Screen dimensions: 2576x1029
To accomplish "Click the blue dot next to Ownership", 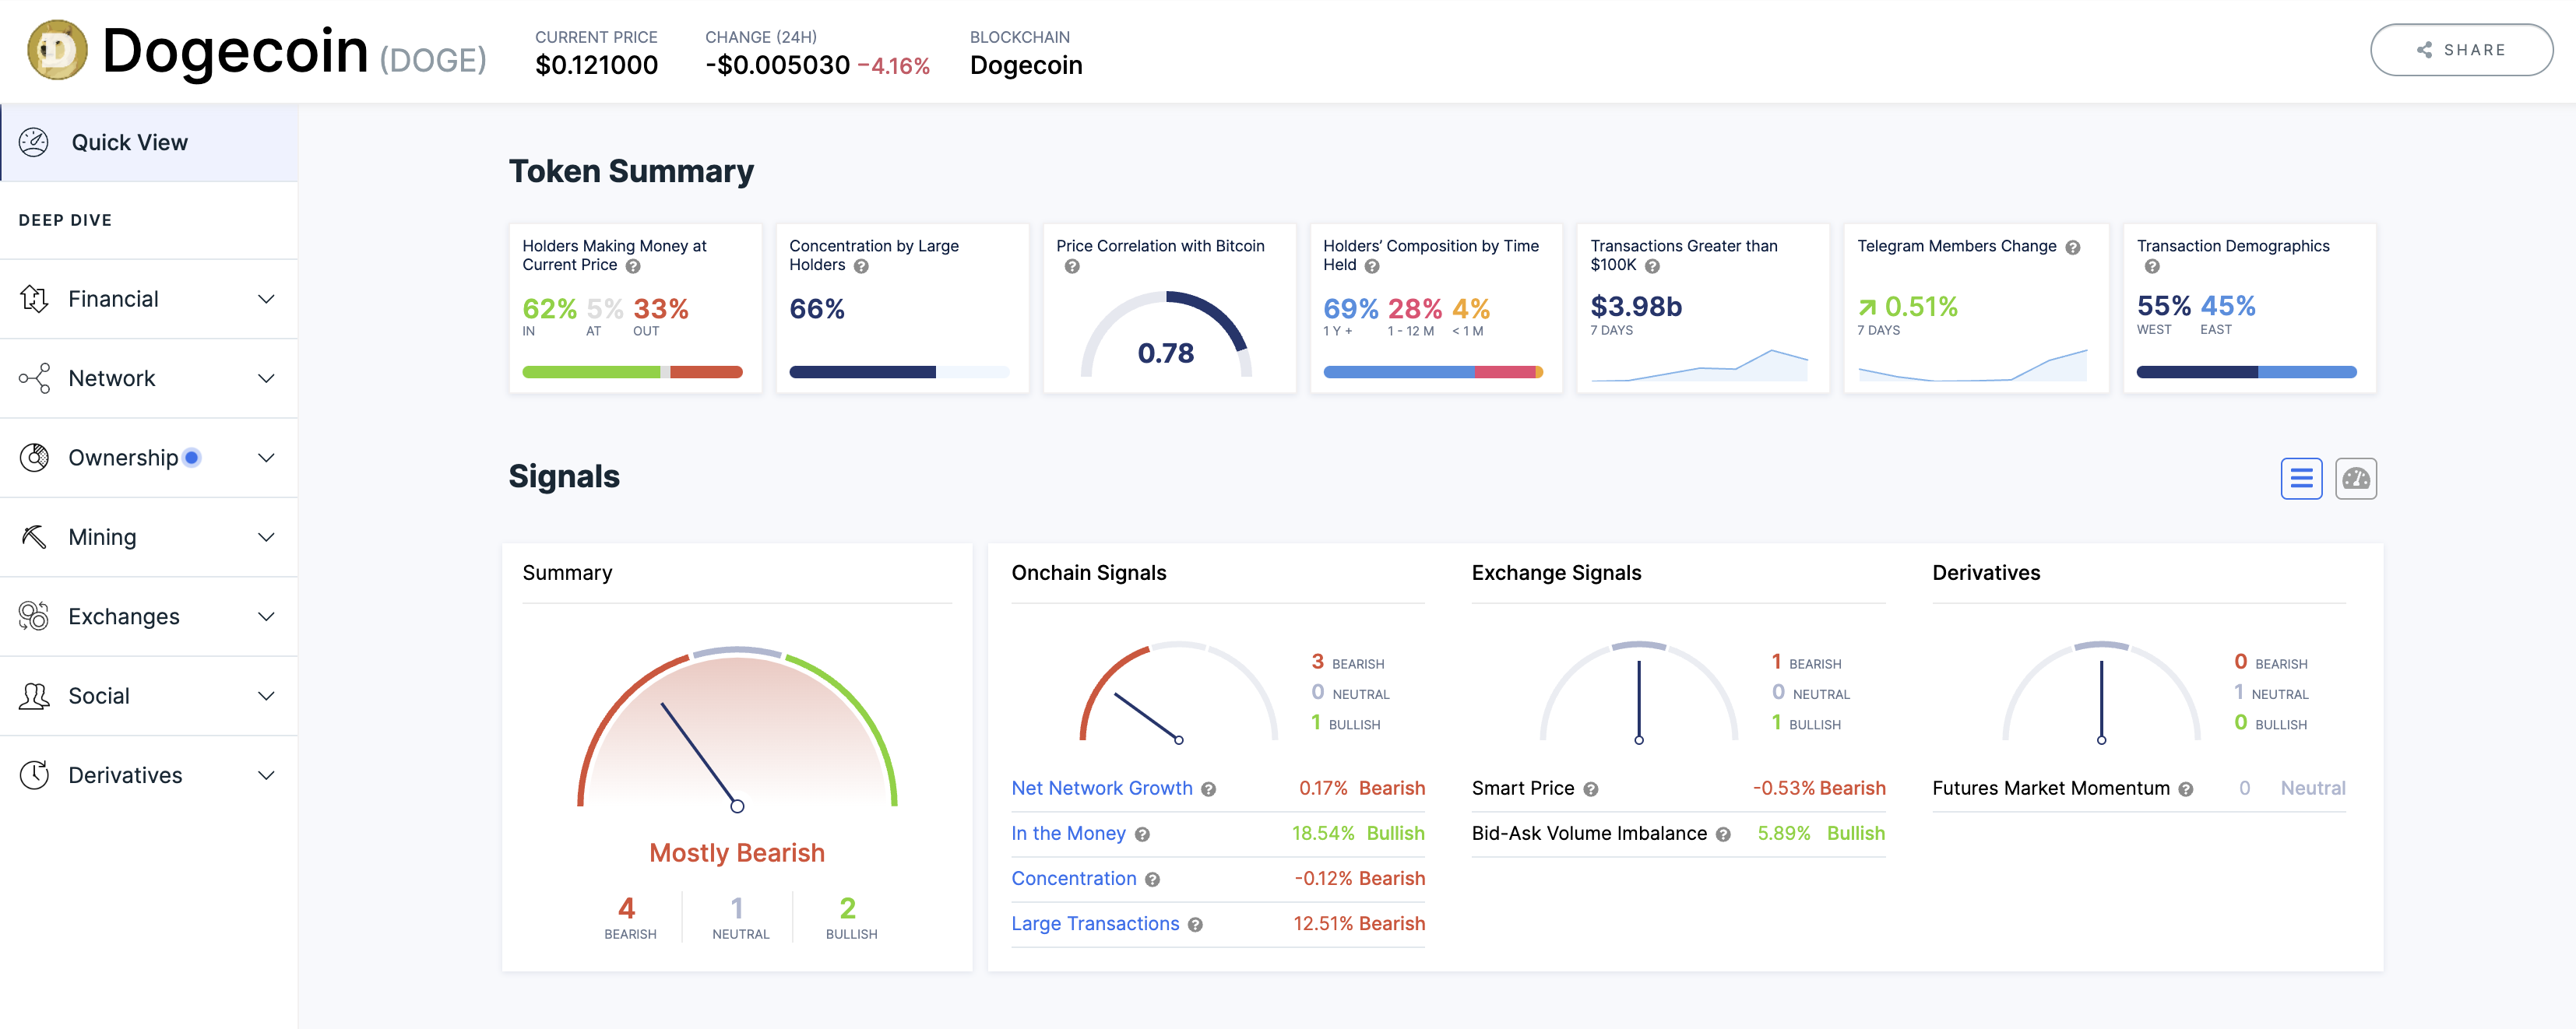I will pos(192,458).
